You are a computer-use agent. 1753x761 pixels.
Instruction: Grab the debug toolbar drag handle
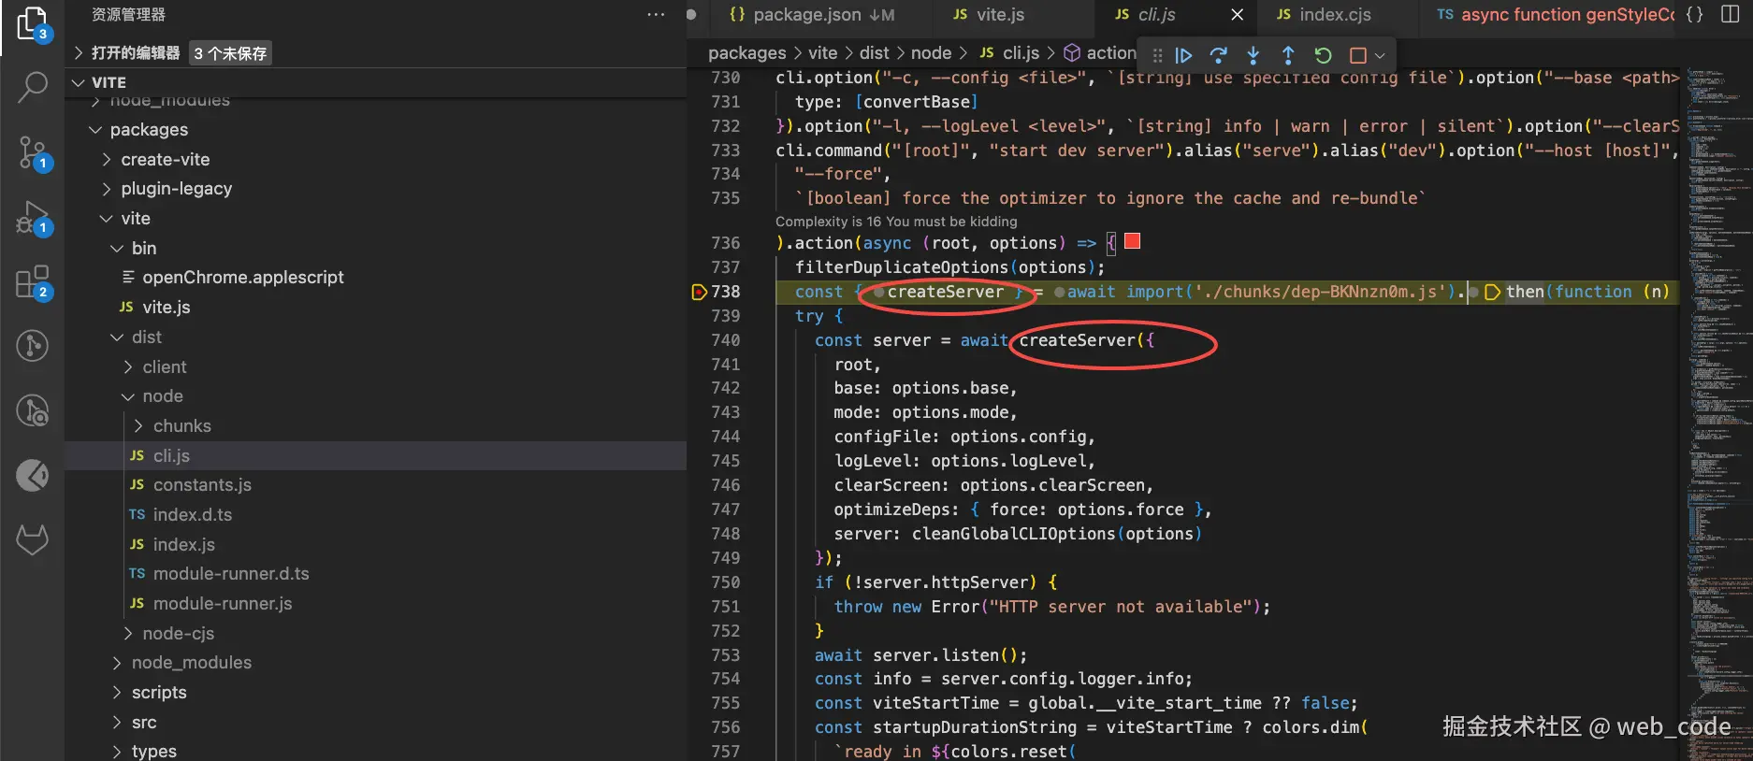pyautogui.click(x=1157, y=55)
